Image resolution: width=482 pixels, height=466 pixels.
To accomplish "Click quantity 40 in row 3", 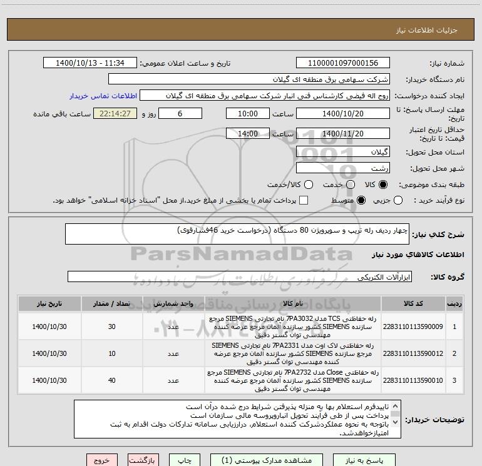I will [x=112, y=380].
